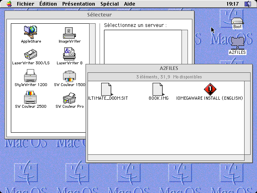Viewport: 257px width, 193px height.
Task: Open the Présentation menu
Action: [79, 4]
